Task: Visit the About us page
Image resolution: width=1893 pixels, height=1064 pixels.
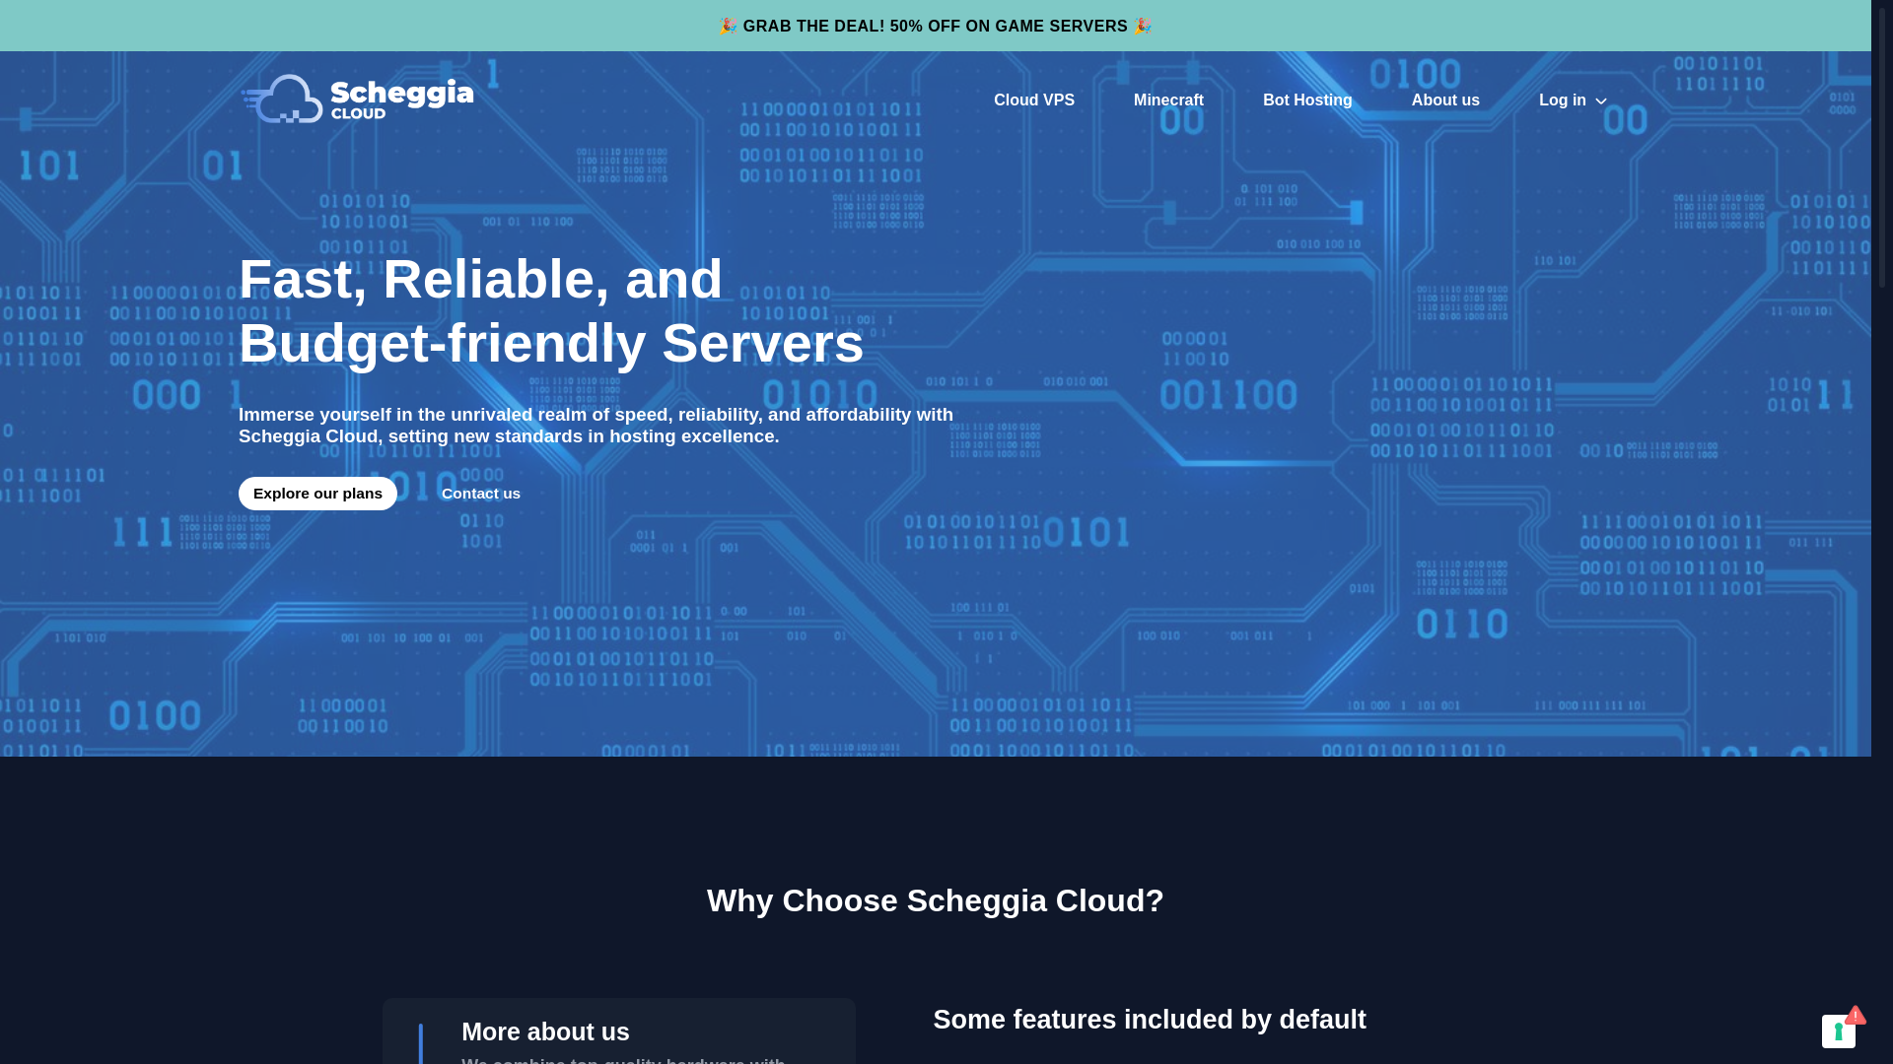Action: [x=1444, y=100]
